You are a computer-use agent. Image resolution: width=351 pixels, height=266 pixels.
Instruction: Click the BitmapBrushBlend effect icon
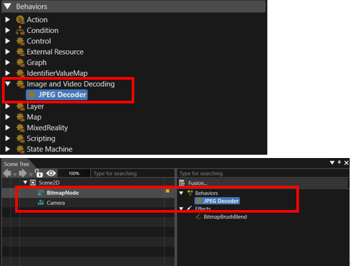(x=198, y=217)
